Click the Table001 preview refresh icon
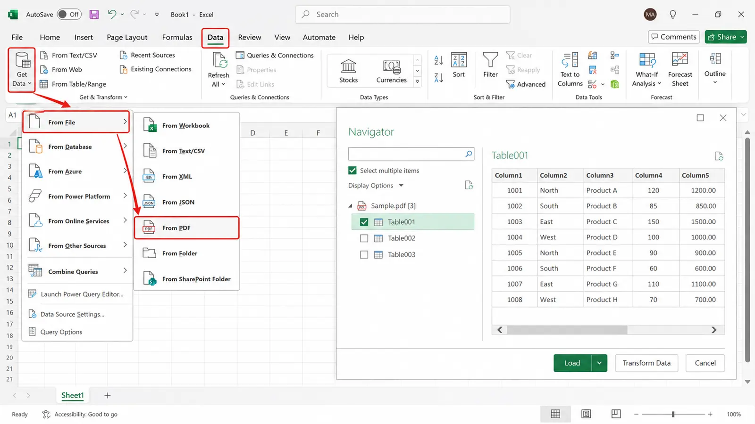 719,156
